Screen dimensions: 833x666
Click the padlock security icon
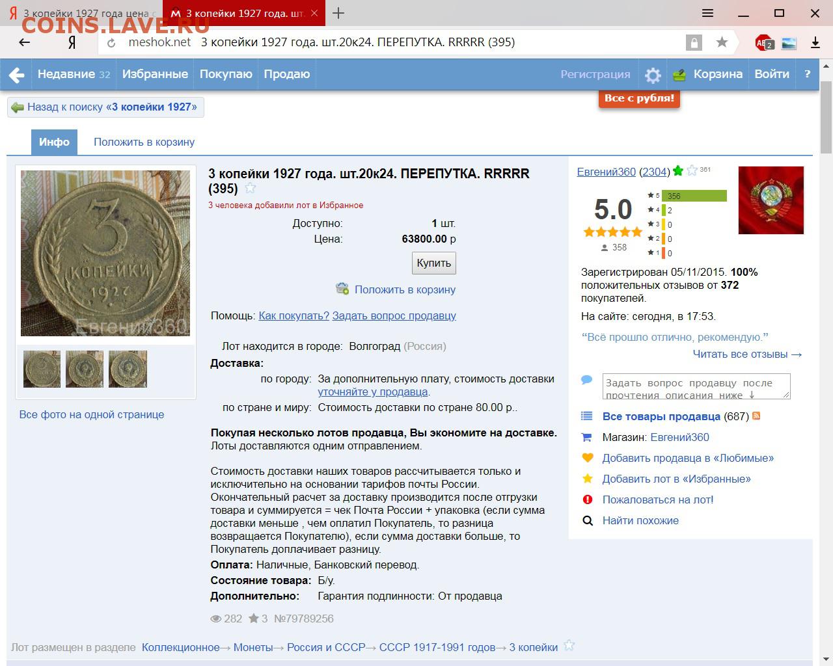click(x=694, y=42)
